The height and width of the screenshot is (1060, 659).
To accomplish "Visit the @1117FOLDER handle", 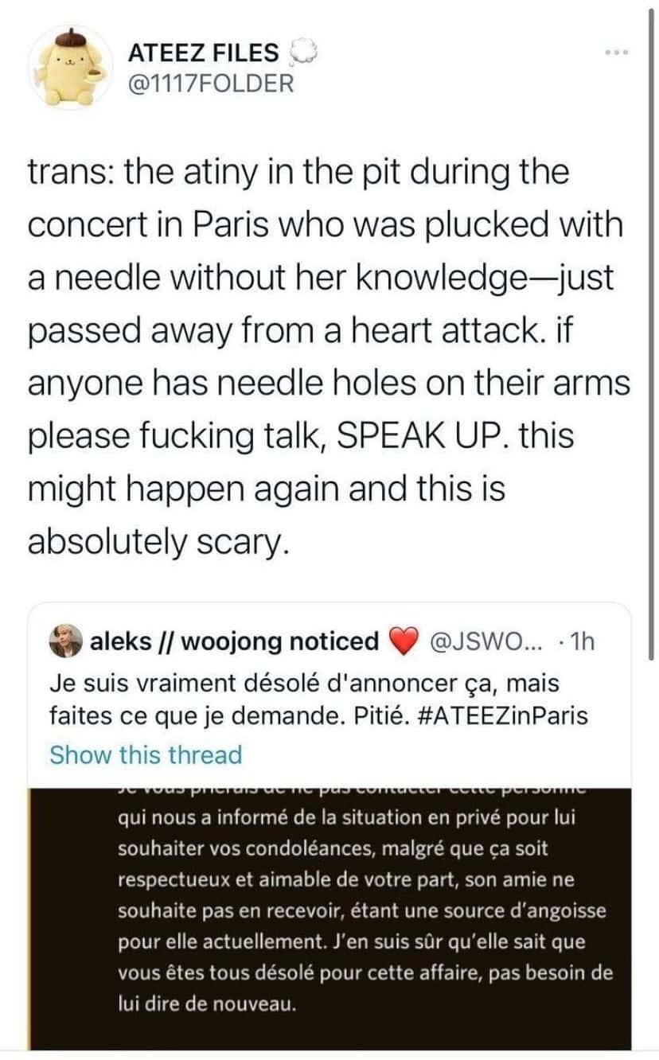I will point(210,82).
